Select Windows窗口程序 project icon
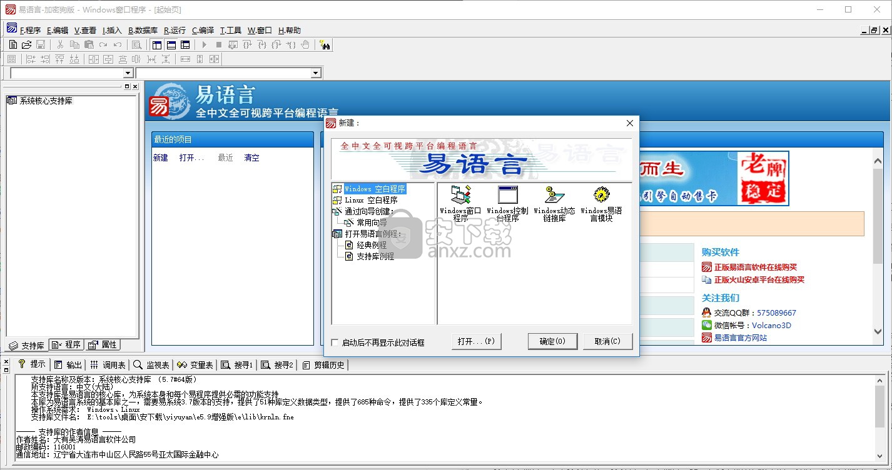The image size is (892, 470). [x=461, y=204]
